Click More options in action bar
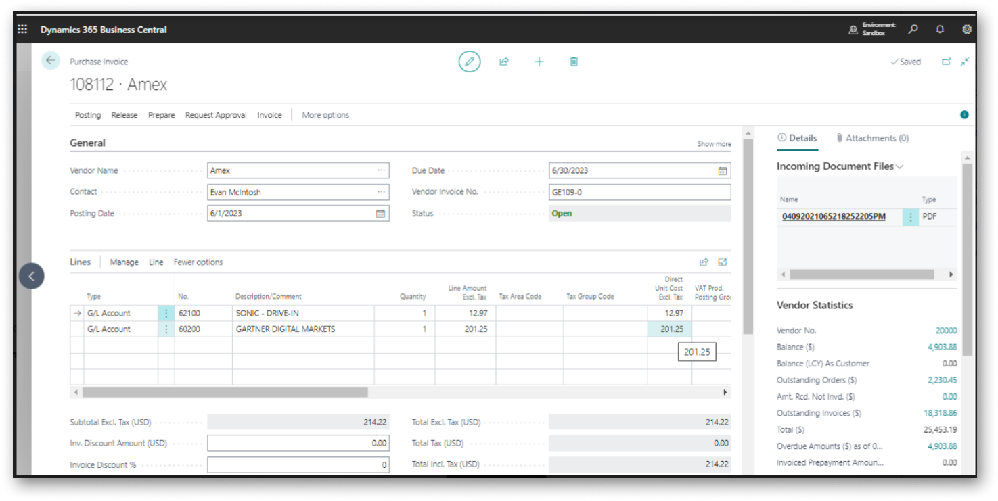 pyautogui.click(x=325, y=115)
